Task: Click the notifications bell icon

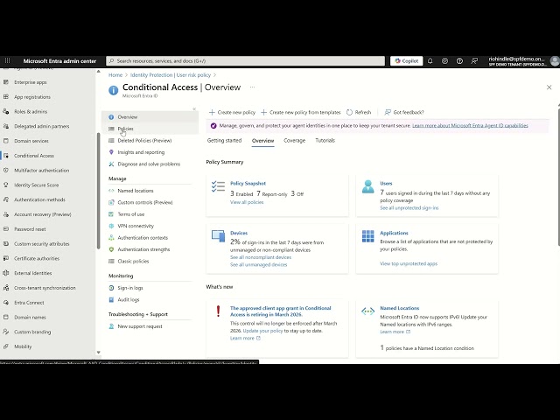Action: [x=430, y=61]
